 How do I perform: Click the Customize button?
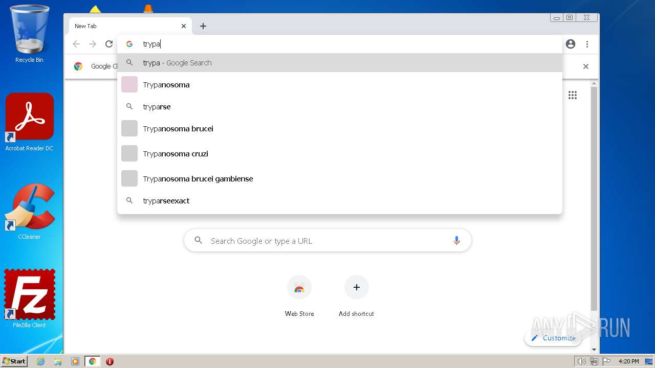pyautogui.click(x=553, y=338)
